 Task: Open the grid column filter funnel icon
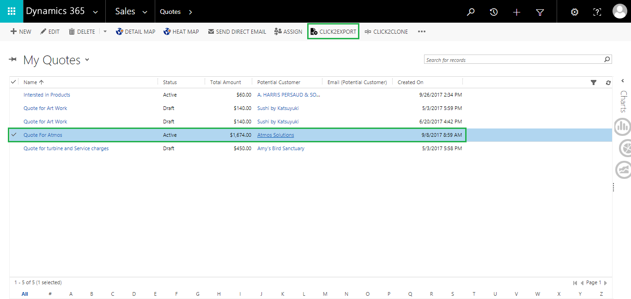[594, 82]
